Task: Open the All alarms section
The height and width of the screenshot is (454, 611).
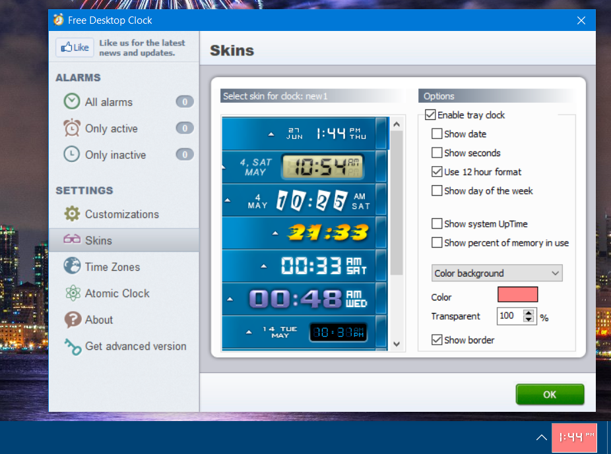Action: [x=71, y=101]
